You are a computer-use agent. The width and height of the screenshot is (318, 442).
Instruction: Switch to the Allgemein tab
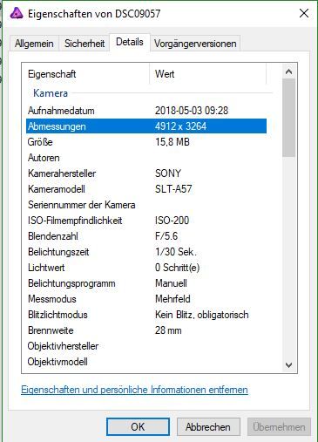[34, 44]
